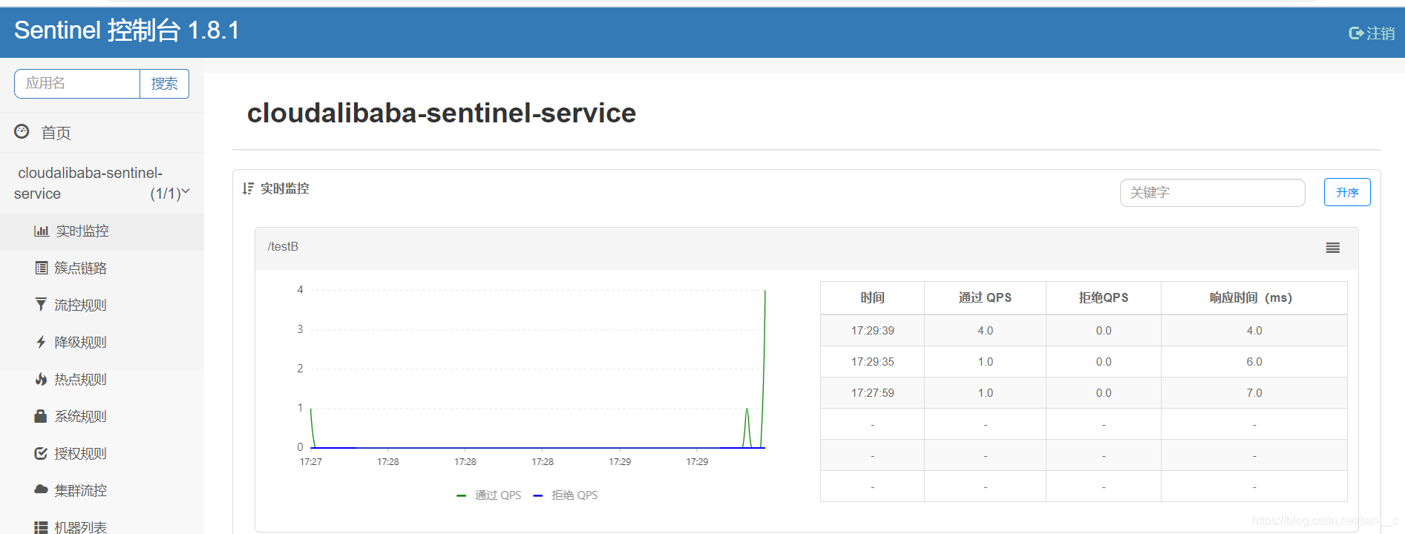
Task: Click the 首页 dashboard icon
Action: click(x=22, y=131)
